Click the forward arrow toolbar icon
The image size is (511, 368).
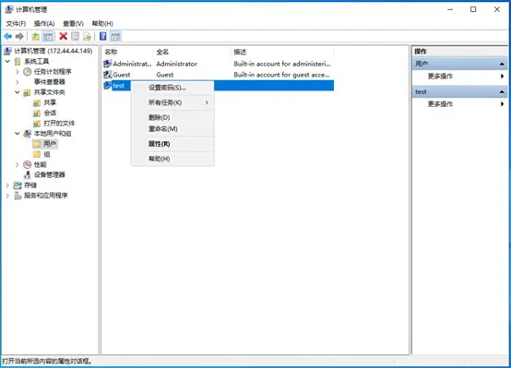[x=19, y=37]
